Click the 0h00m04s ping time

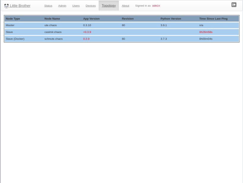206,39
